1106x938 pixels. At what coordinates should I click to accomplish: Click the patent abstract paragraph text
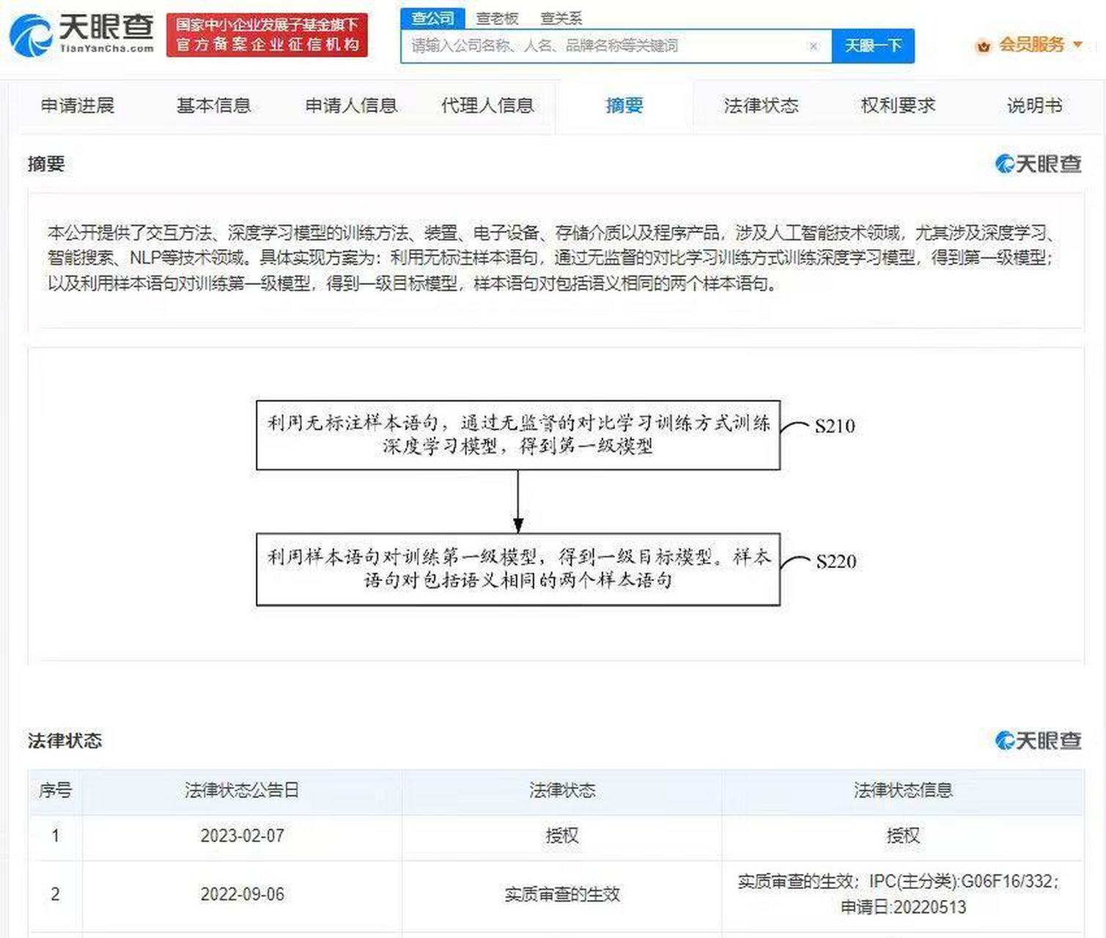coord(553,258)
